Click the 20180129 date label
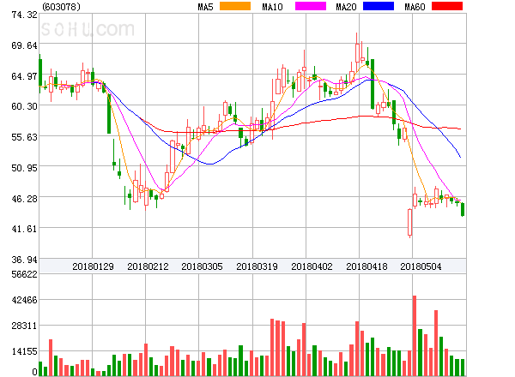515x377 pixels. (93, 266)
